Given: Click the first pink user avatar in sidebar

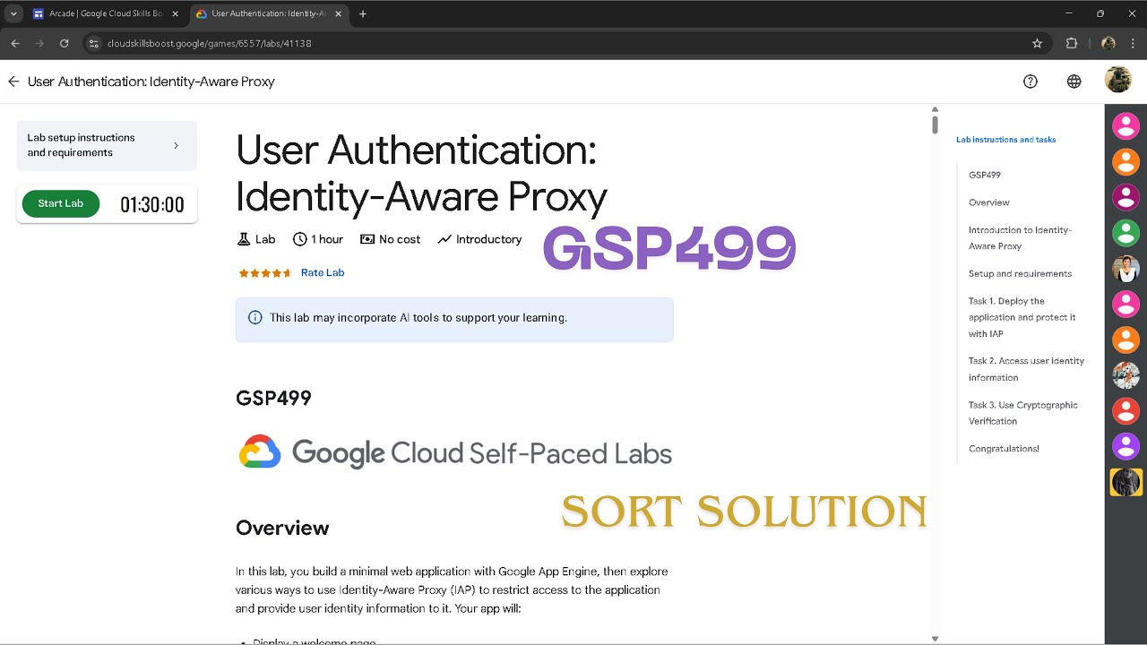Looking at the screenshot, I should click(x=1125, y=125).
